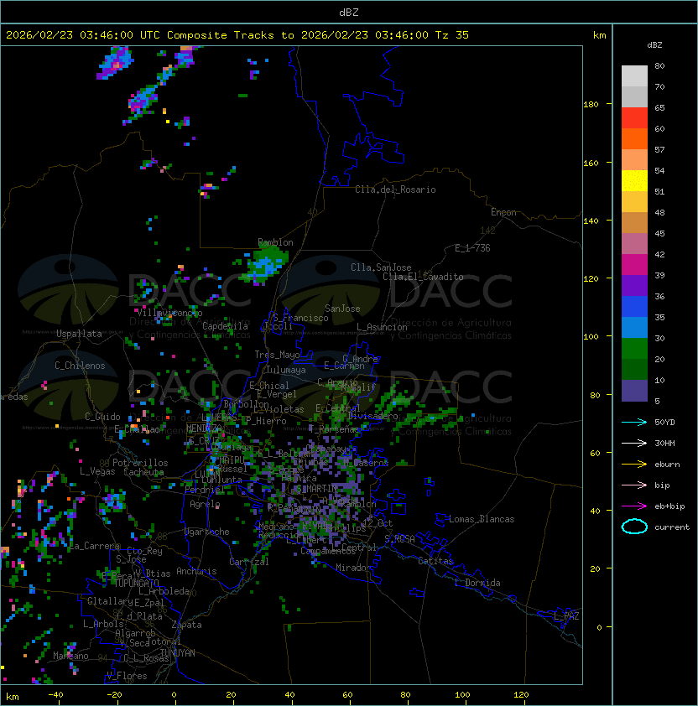Click the Zapata map label
Image resolution: width=698 pixels, height=706 pixels.
click(x=186, y=625)
